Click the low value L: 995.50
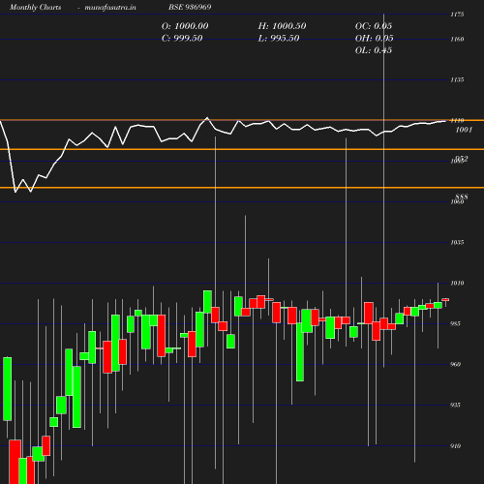 [279, 38]
